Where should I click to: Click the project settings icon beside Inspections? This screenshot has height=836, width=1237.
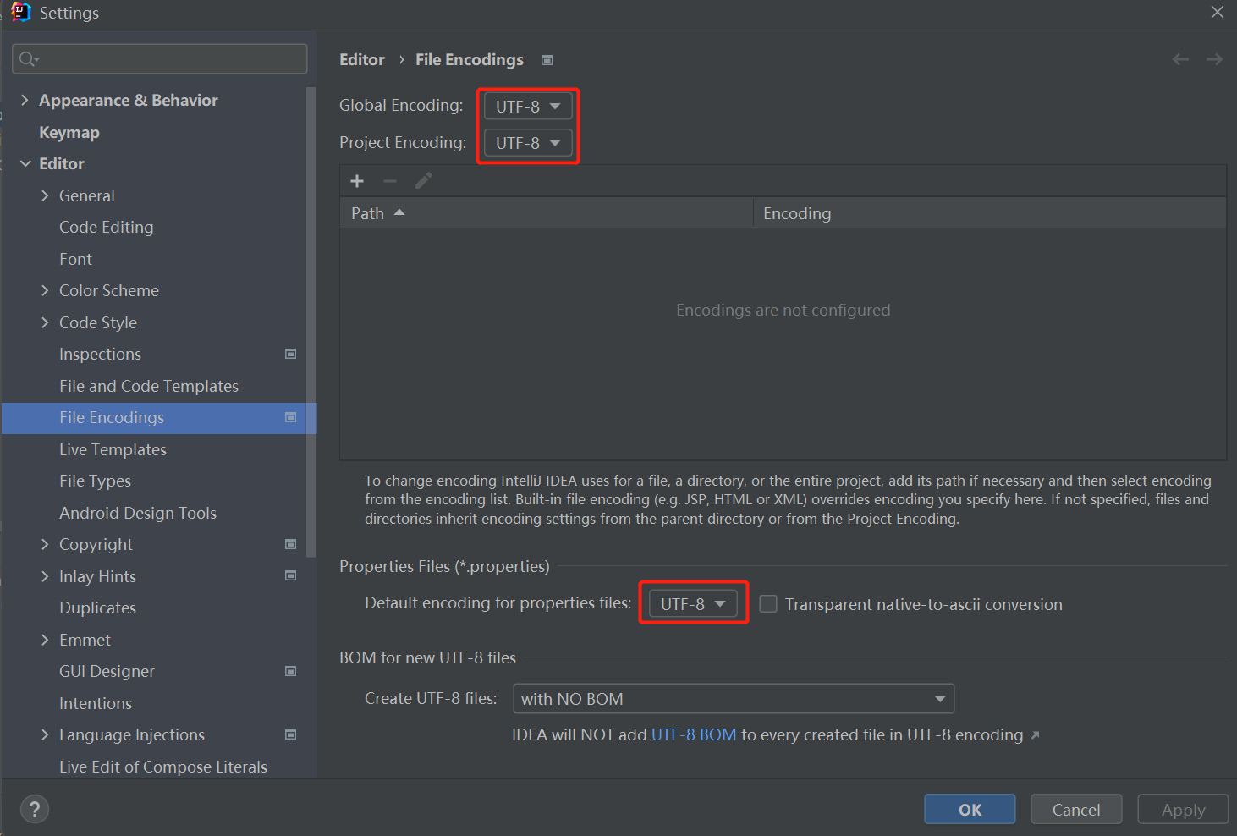[x=290, y=354]
